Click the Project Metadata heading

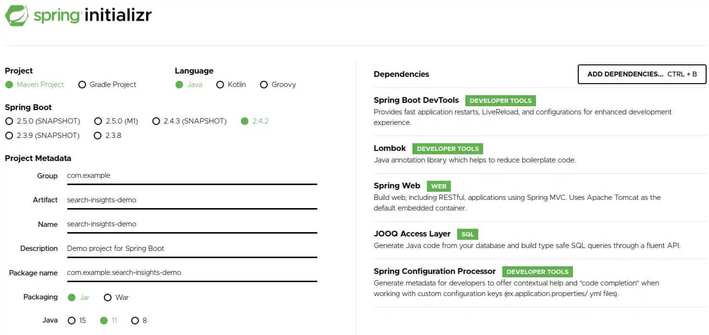point(38,158)
